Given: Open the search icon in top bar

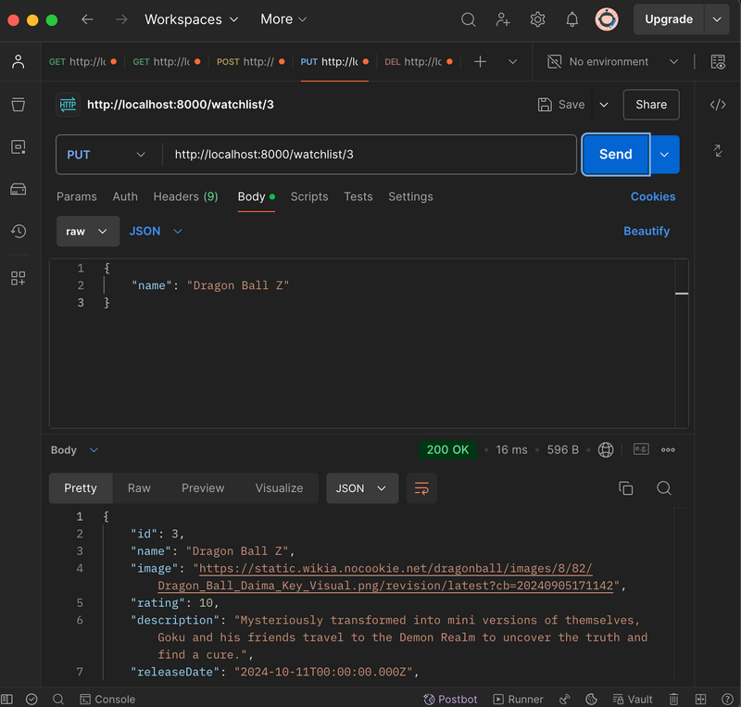Looking at the screenshot, I should coord(468,19).
